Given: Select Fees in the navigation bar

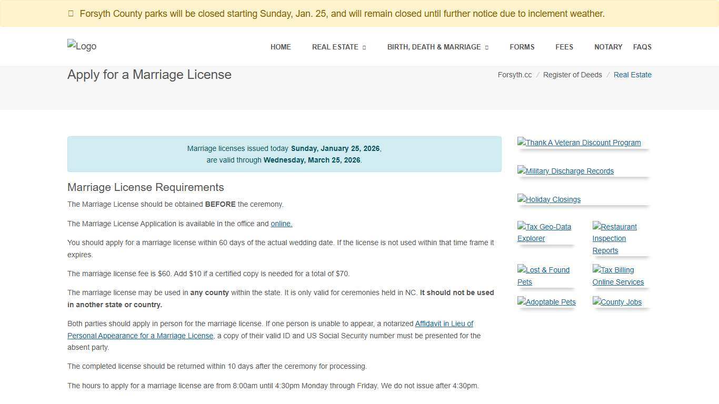Looking at the screenshot, I should pyautogui.click(x=564, y=47).
